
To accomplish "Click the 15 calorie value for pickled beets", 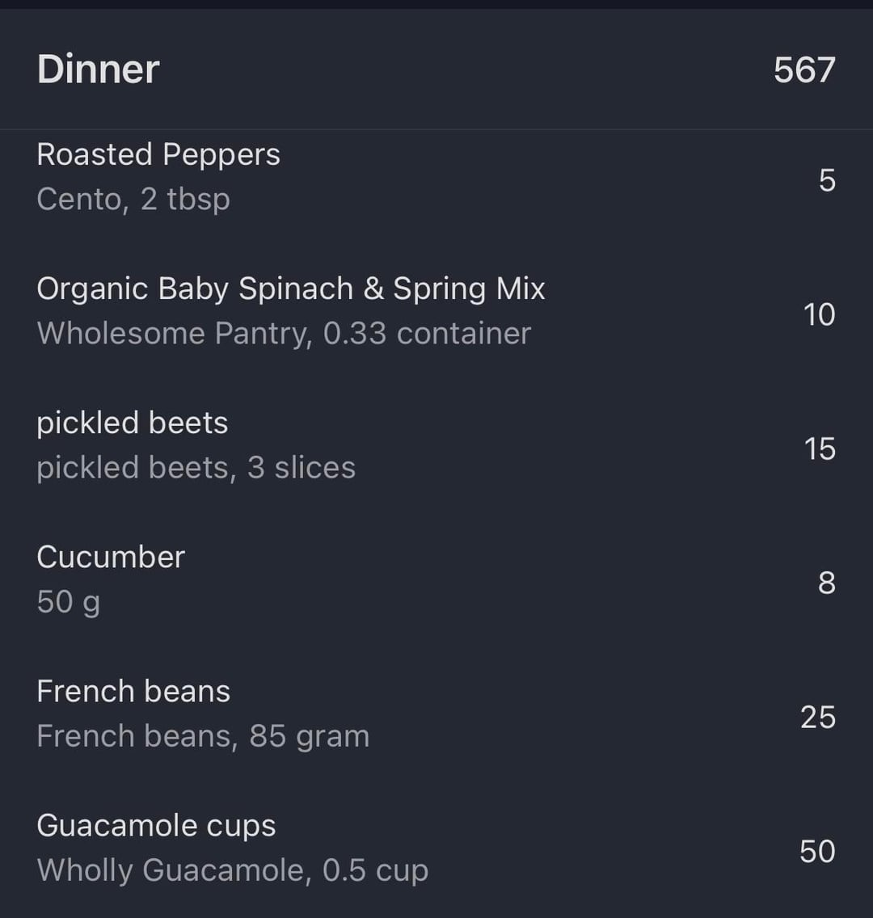I will click(819, 448).
